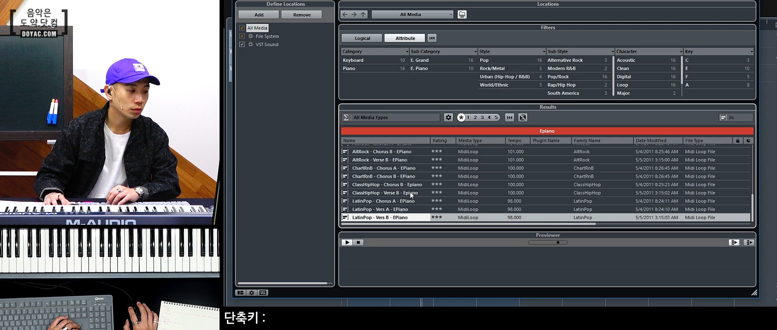Toggle the VST Sound checkbox
This screenshot has height=330, width=777.
[x=242, y=45]
